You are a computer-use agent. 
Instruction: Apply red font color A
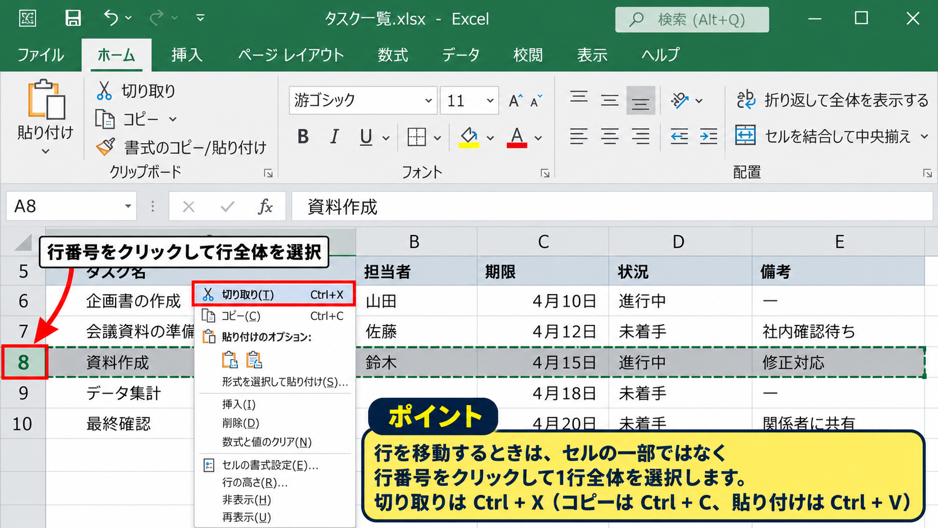517,137
